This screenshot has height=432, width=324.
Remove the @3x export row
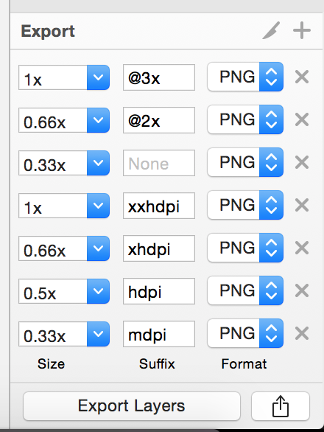pyautogui.click(x=302, y=77)
